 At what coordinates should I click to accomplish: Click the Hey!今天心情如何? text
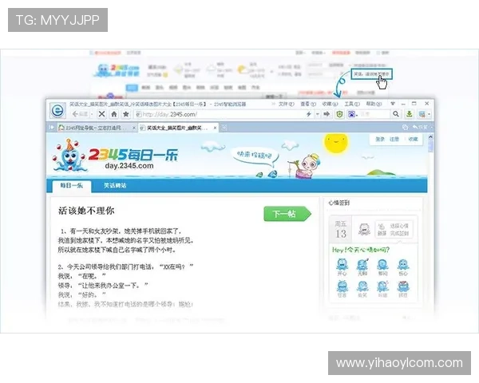[x=361, y=250]
